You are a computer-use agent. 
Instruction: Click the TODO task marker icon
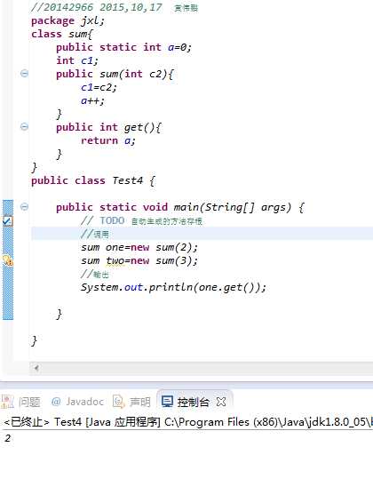coord(8,220)
